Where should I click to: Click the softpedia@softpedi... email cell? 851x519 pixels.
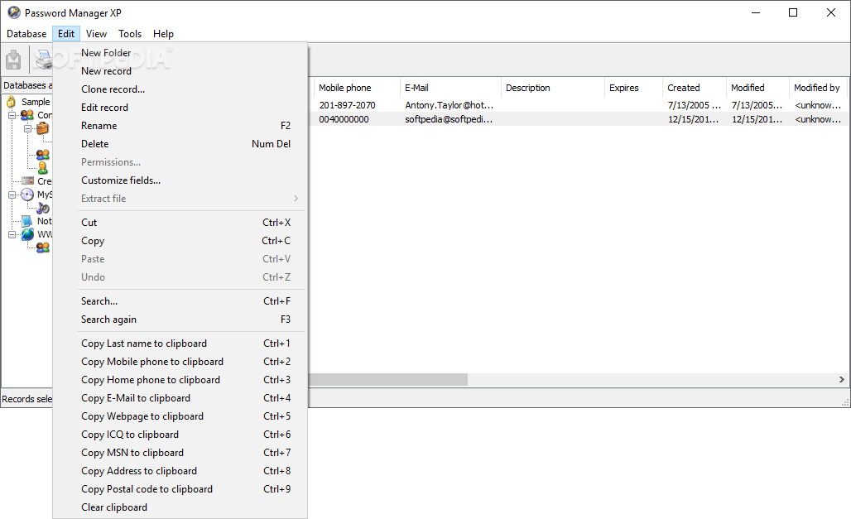[x=449, y=119]
